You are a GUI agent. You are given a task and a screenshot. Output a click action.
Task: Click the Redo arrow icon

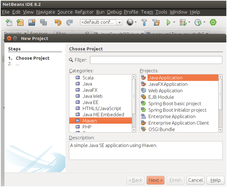pos(69,22)
